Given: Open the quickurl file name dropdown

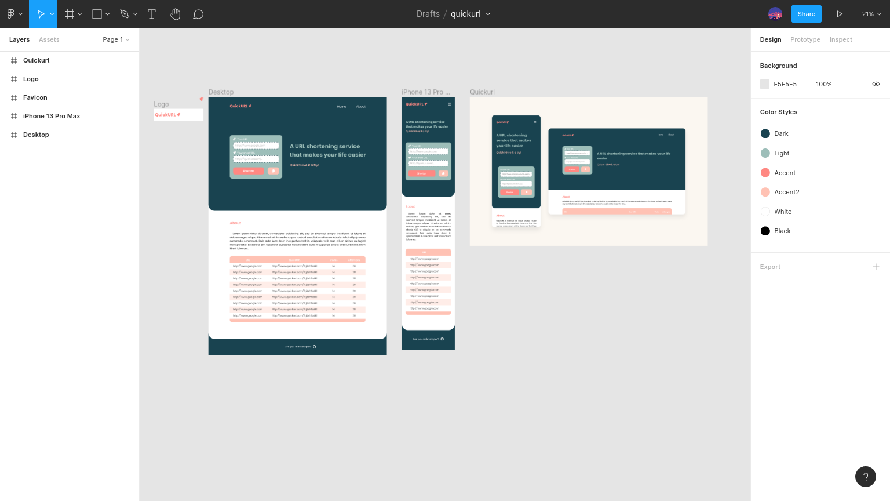Looking at the screenshot, I should [x=488, y=14].
